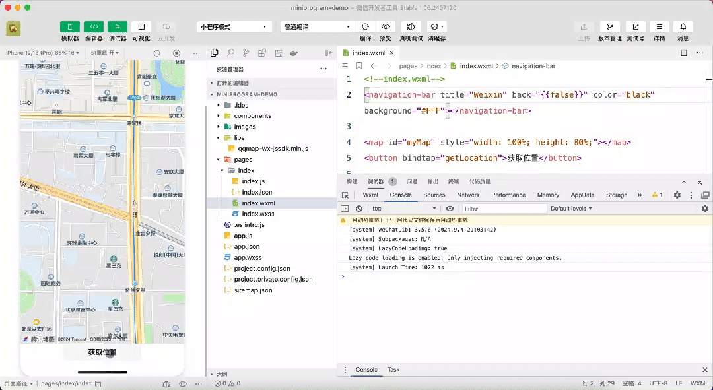Image resolution: width=713 pixels, height=390 pixels.
Task: Click the preview (预览) eye icon
Action: click(385, 27)
